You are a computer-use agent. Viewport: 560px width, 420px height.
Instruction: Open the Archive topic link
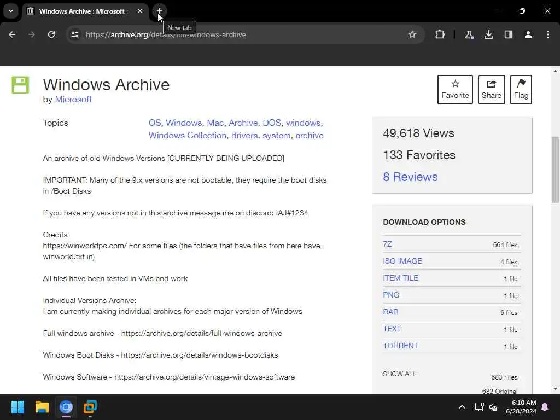click(243, 123)
